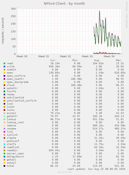Click the Week 33 axis label

point(87,56)
